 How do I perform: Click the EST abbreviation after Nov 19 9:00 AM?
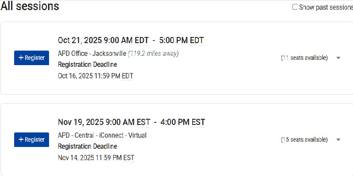coord(142,122)
